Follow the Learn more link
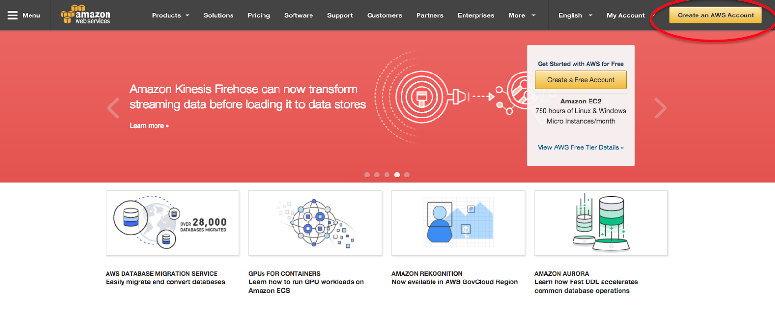The width and height of the screenshot is (775, 309). pos(149,126)
